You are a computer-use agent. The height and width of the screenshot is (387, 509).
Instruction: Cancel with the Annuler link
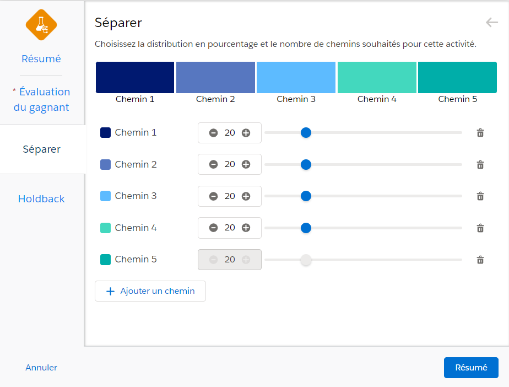[41, 368]
